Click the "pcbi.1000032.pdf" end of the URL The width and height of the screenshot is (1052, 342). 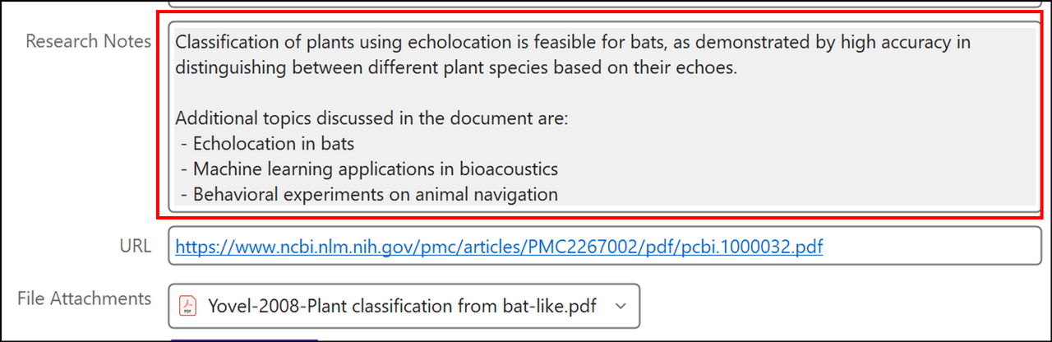pyautogui.click(x=750, y=245)
